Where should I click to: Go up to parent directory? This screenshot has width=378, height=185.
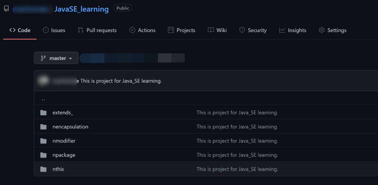point(43,99)
